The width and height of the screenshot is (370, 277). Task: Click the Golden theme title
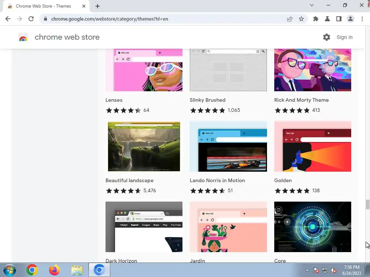(283, 180)
